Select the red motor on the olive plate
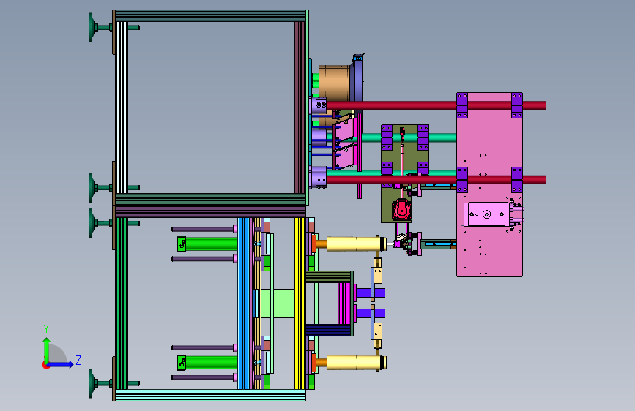 tap(402, 210)
